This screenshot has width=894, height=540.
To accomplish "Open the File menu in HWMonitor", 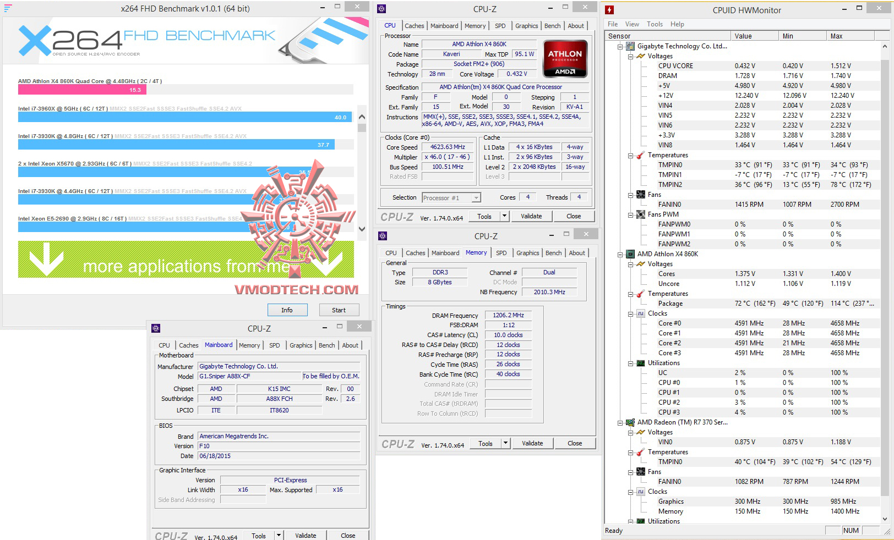I will point(613,24).
